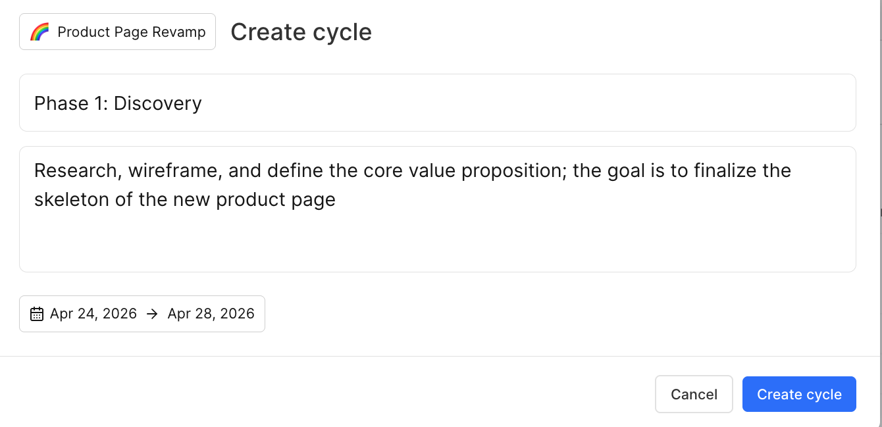Click the scrollbar on the right edge

point(879,212)
